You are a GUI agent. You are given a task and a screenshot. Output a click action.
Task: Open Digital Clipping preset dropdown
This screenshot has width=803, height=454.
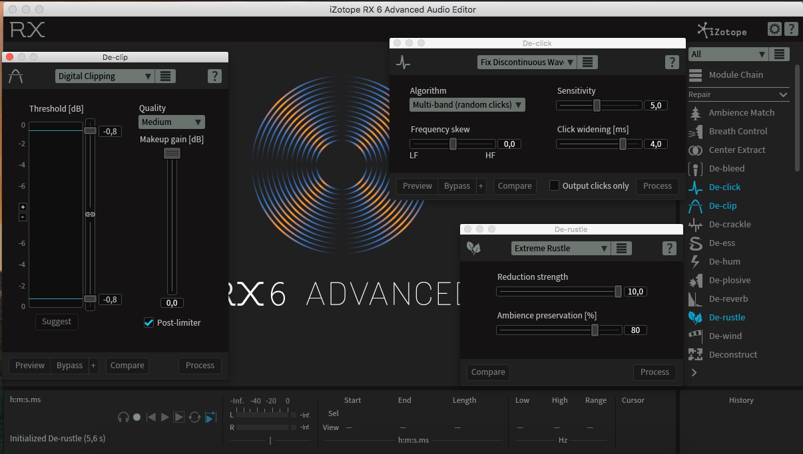105,76
